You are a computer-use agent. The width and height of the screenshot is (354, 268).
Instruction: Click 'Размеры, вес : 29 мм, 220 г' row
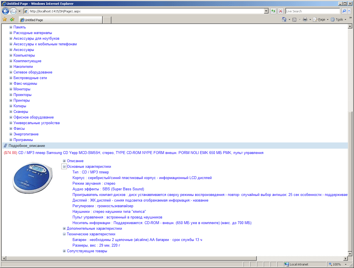(96, 245)
